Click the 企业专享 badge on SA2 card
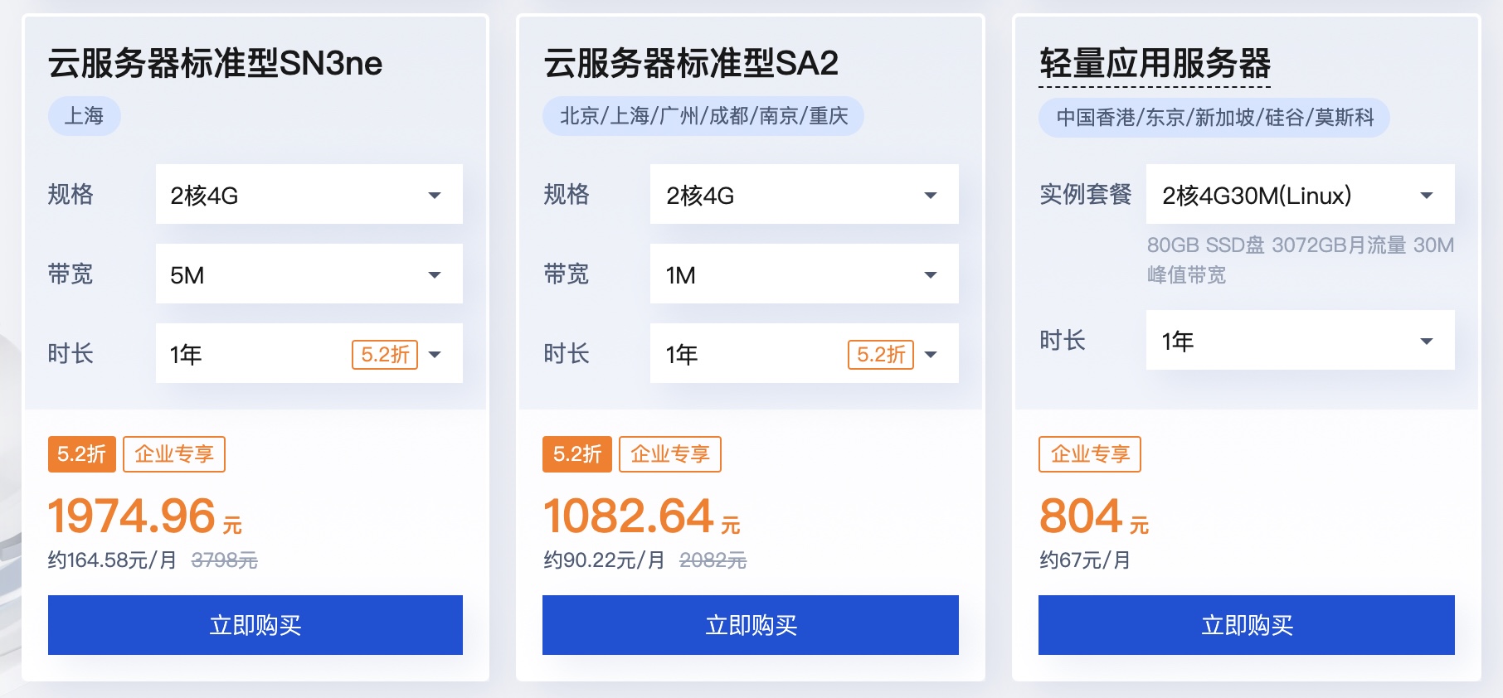The width and height of the screenshot is (1503, 698). coord(669,453)
